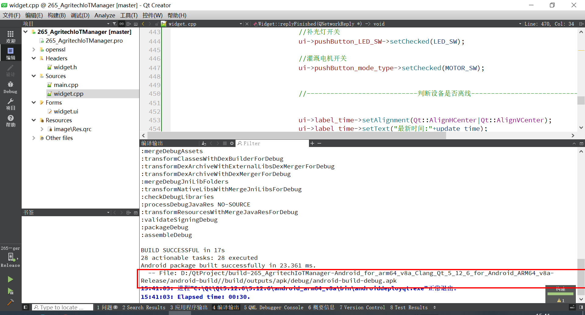Open compile output settings gear
Viewport: 585px width, 315px height.
(x=232, y=143)
